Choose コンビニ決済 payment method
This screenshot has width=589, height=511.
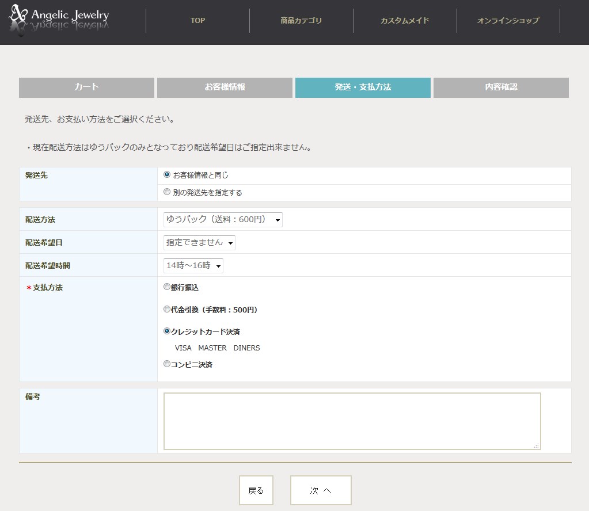(x=167, y=364)
